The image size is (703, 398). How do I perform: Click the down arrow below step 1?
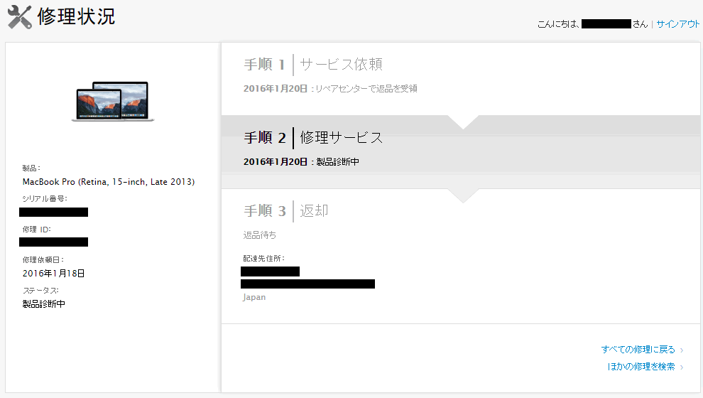(463, 122)
